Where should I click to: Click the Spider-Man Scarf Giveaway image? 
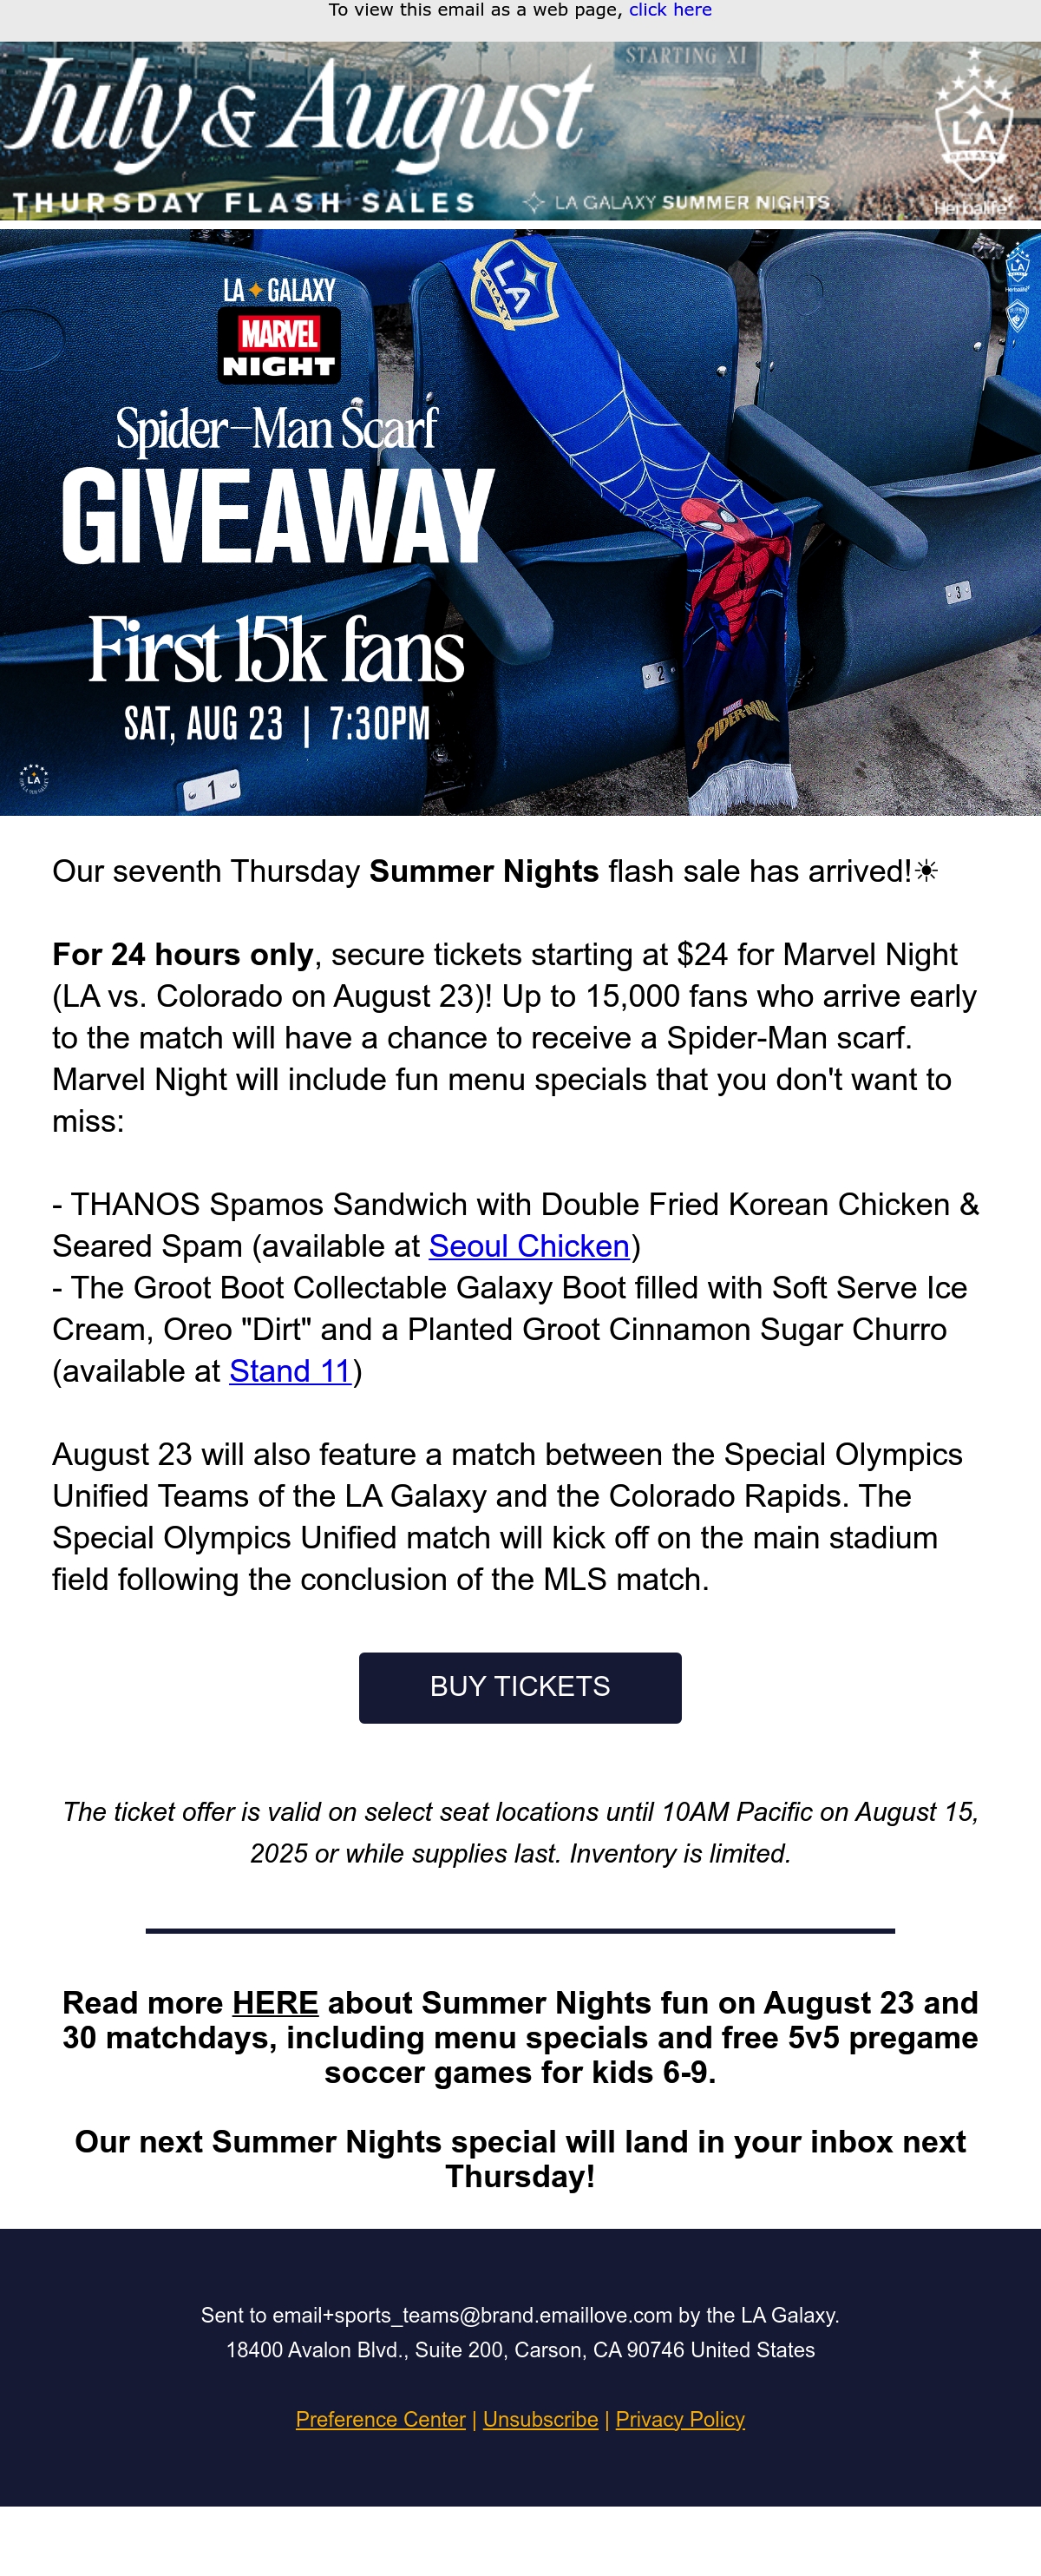pos(520,523)
